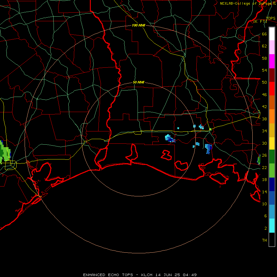
Task: Click the '22' legend value
Action: [x=264, y=168]
